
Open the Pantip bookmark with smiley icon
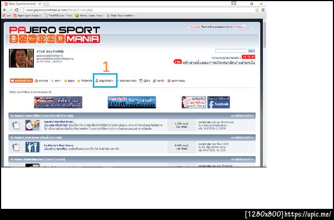[x=89, y=16]
